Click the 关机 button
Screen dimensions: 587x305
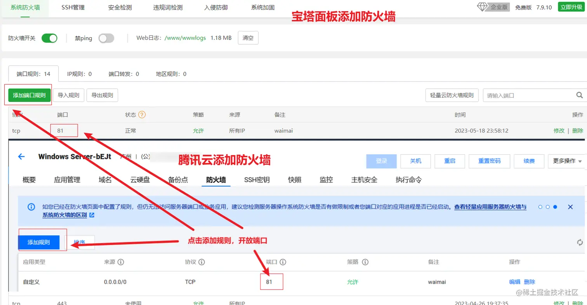[x=416, y=161]
